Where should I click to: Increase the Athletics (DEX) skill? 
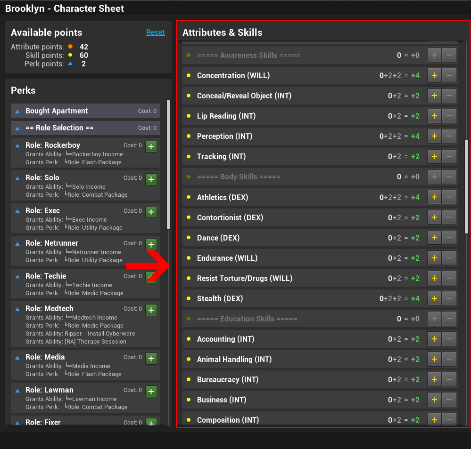(x=434, y=197)
